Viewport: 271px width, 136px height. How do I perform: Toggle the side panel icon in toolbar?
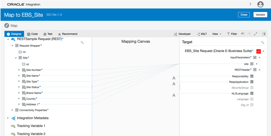pos(264,34)
